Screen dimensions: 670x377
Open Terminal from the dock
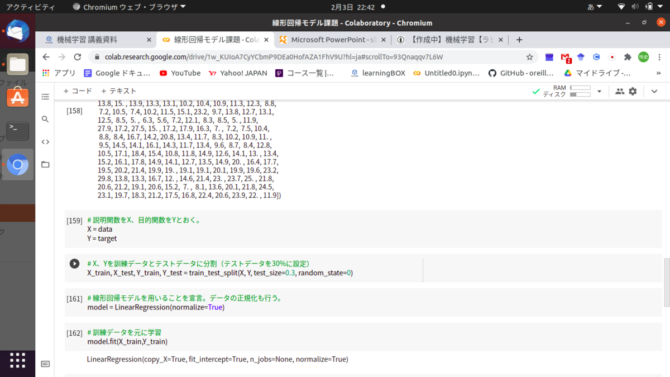coord(17,131)
